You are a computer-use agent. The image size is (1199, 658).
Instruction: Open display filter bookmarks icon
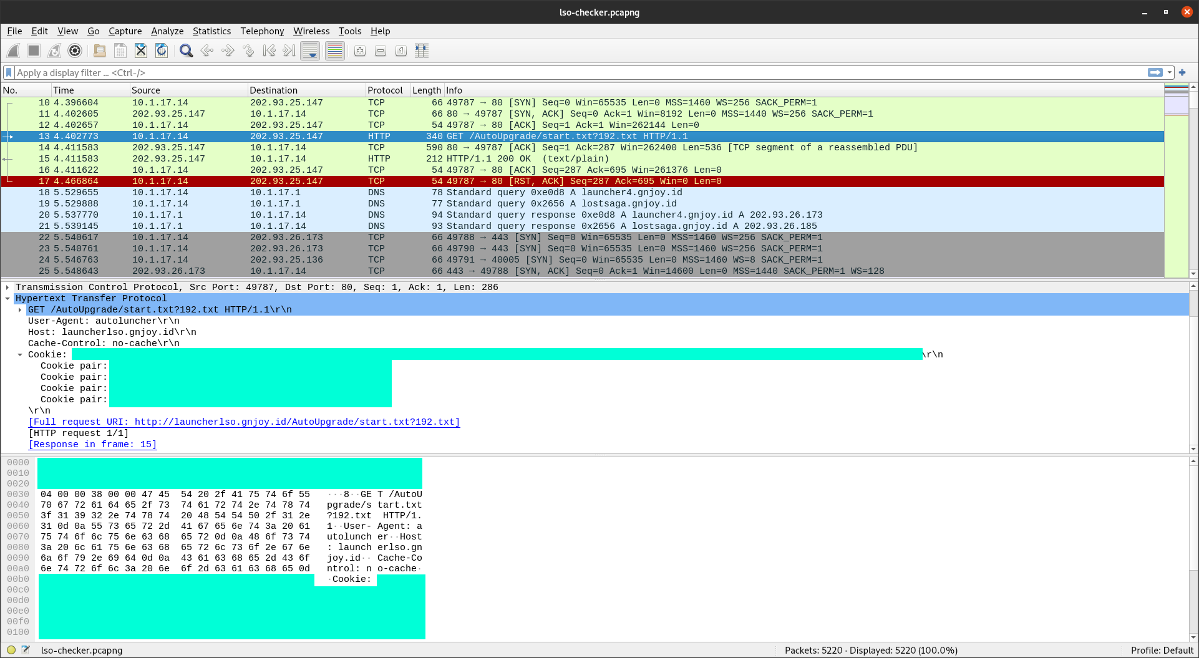coord(9,73)
